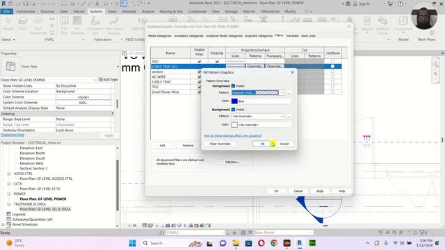
Task: Click the Revit icon on taskbar
Action: [x=300, y=243]
